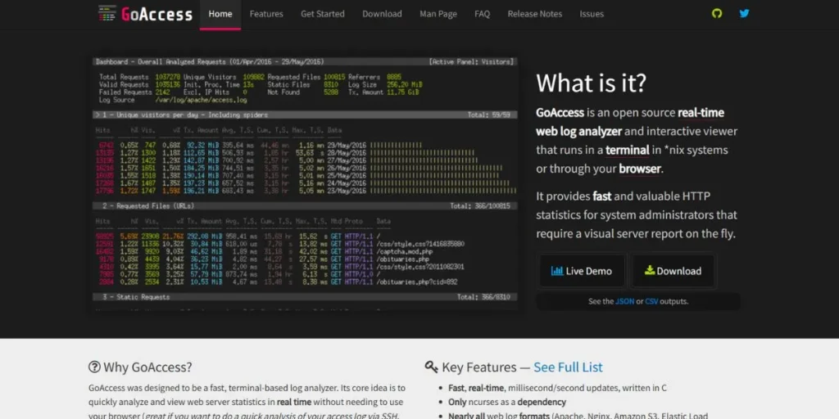839x419 pixels.
Task: Click the 'What is it?' heading
Action: click(x=592, y=83)
